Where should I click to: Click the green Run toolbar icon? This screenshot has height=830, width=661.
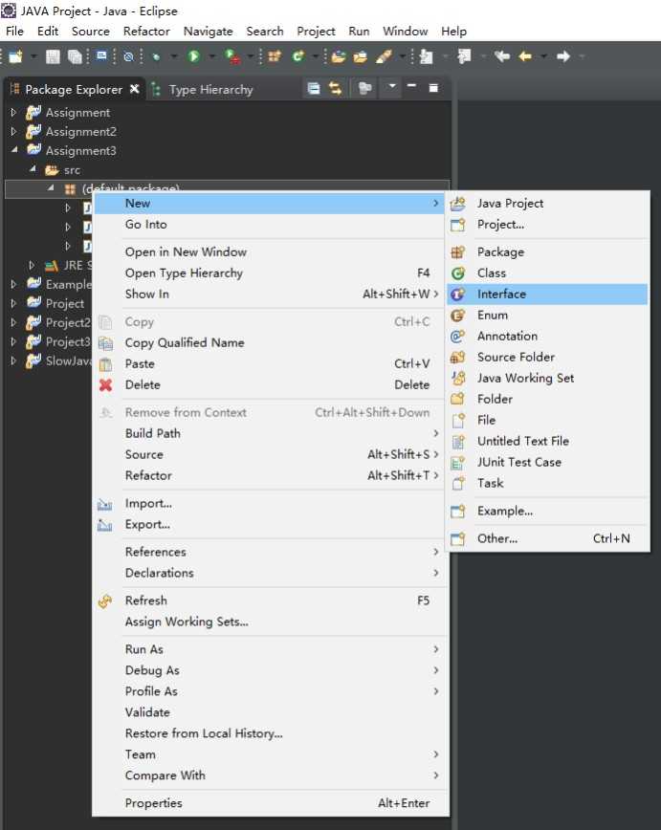(x=194, y=56)
